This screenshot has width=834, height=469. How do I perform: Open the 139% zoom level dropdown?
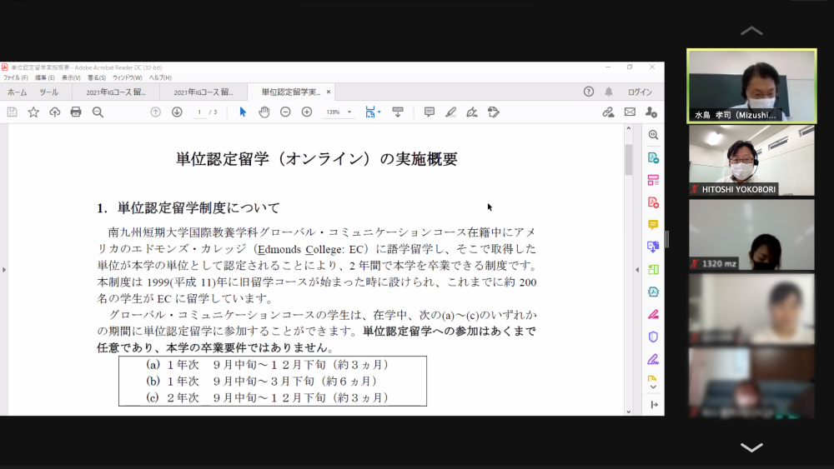pos(349,112)
